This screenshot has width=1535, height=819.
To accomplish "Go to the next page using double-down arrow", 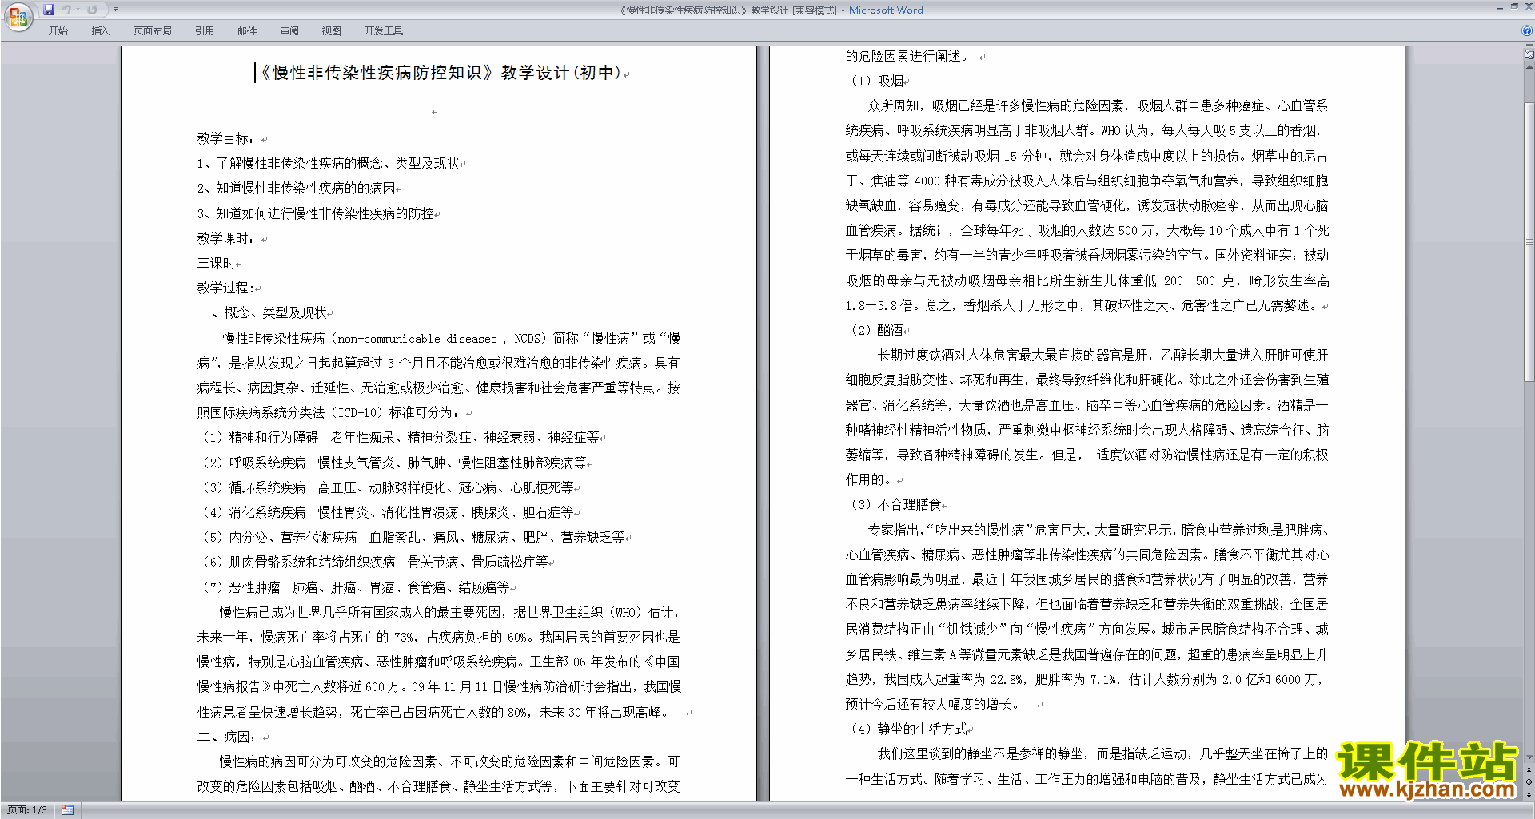I will pos(1529,794).
